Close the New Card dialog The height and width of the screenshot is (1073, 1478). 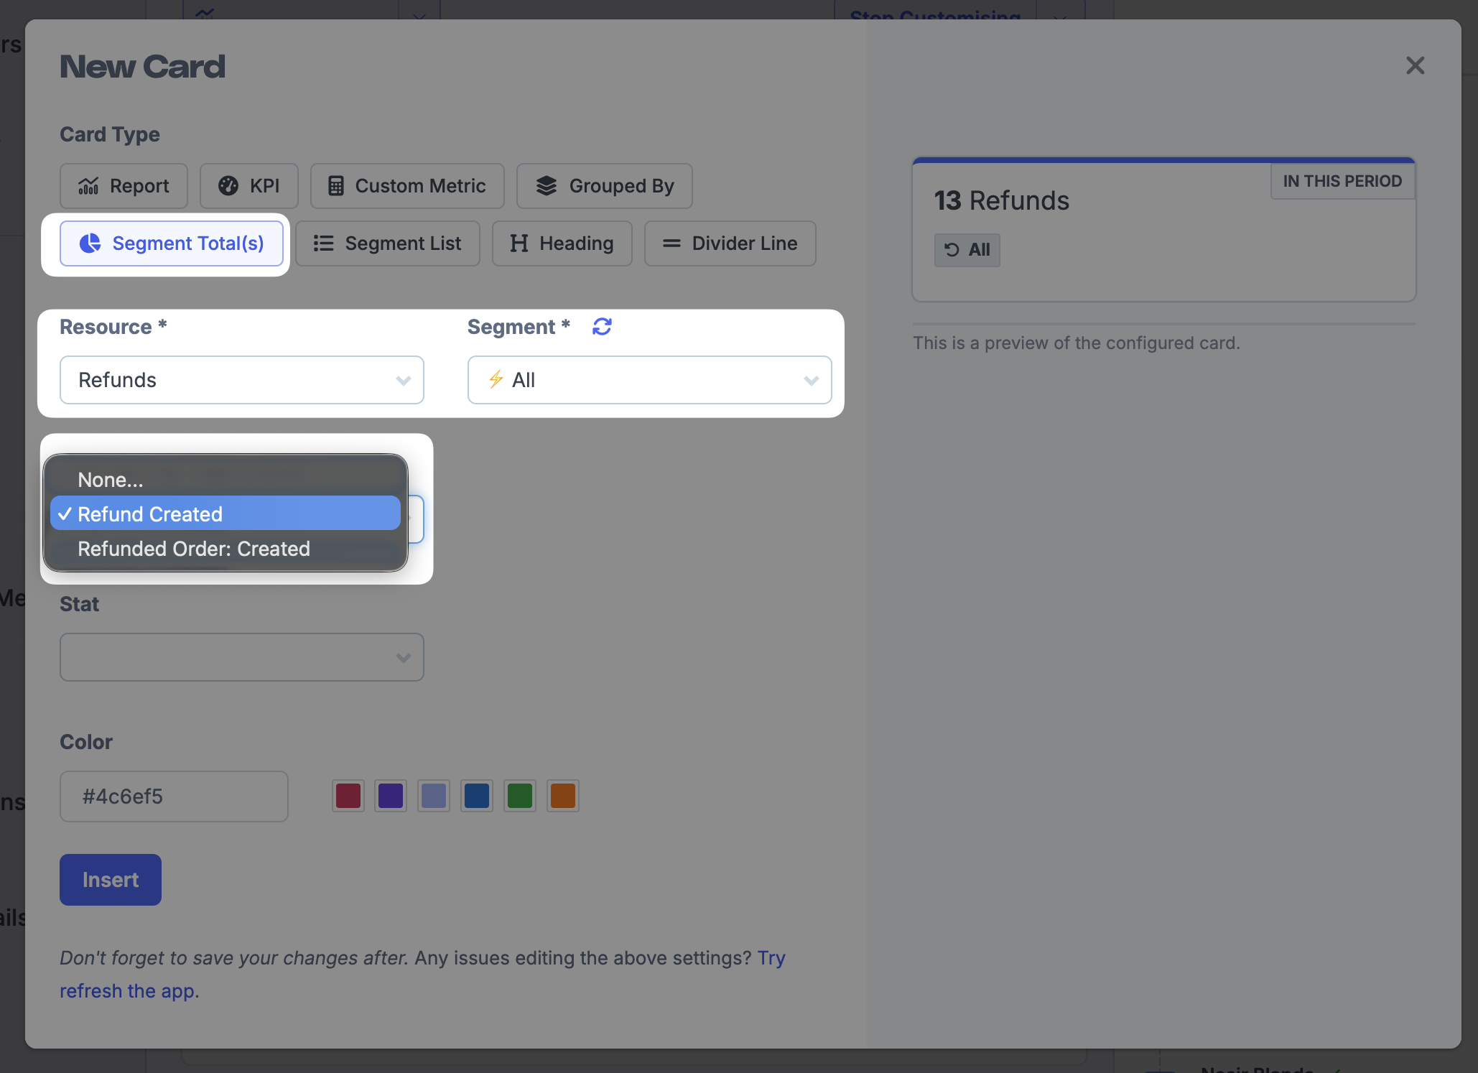(1415, 66)
